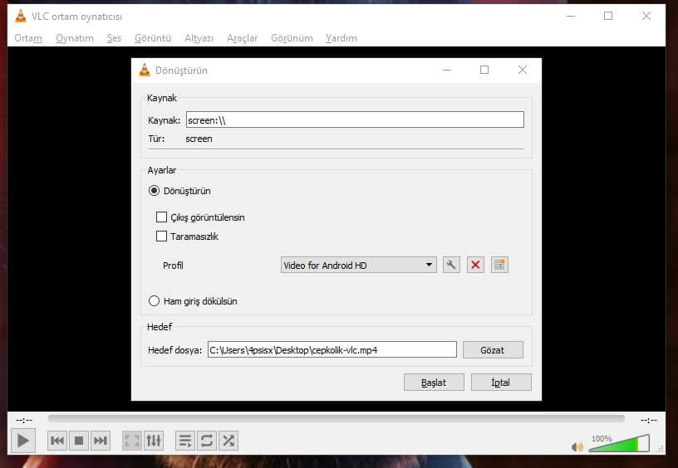Enable Taramasızlık checkbox
The image size is (678, 468).
point(161,236)
